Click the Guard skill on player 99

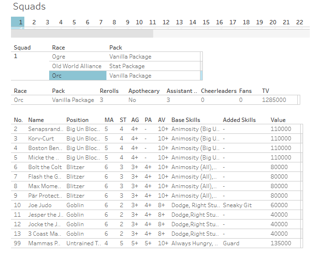[231, 243]
